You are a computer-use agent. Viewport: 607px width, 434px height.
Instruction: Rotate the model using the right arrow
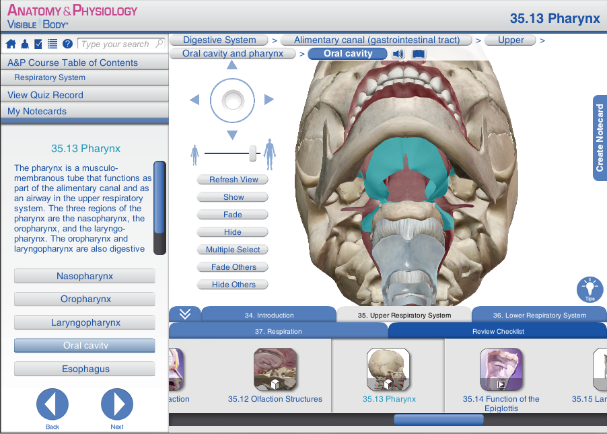click(x=269, y=100)
